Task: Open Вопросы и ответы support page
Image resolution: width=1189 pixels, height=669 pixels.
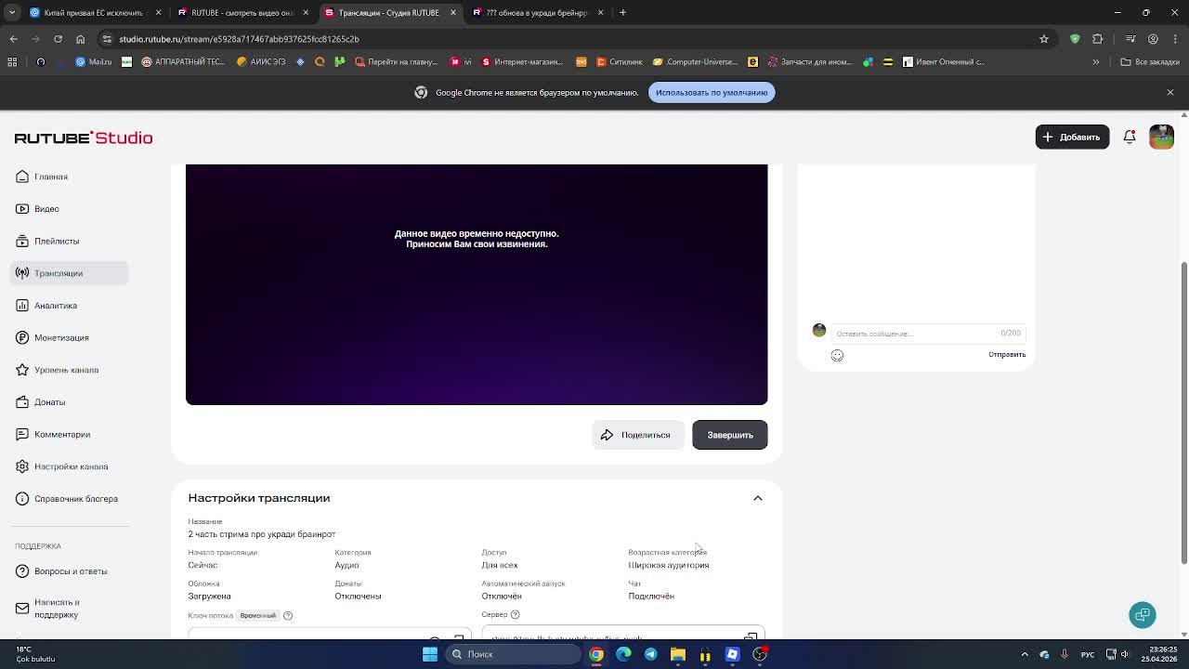Action: click(x=71, y=571)
